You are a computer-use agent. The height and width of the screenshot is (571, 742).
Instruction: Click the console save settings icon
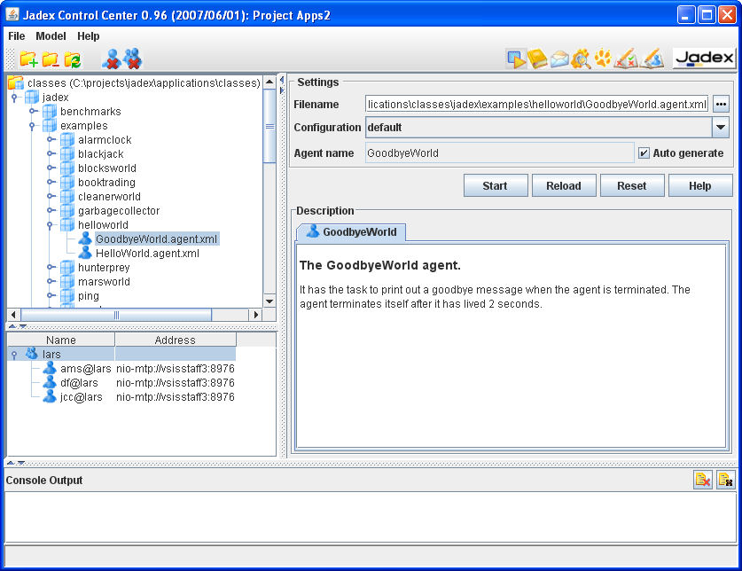pyautogui.click(x=725, y=480)
